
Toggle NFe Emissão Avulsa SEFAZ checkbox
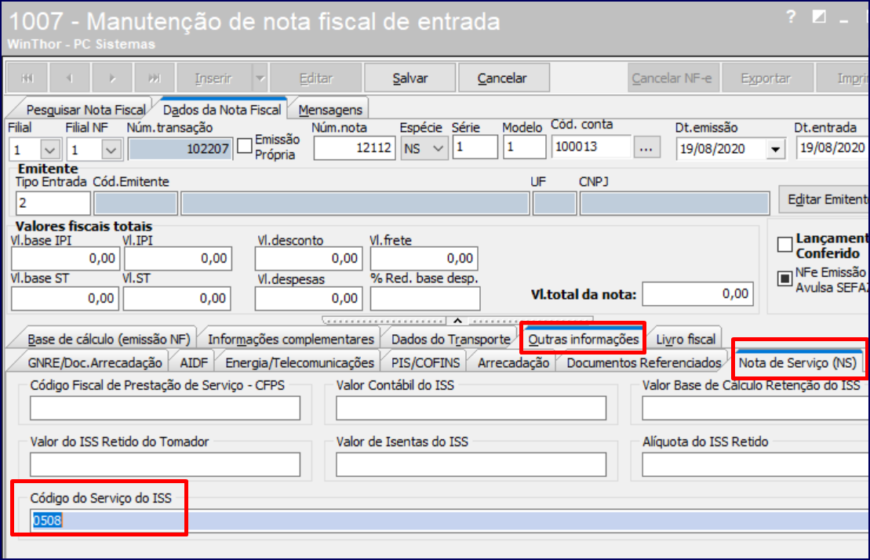click(x=784, y=278)
